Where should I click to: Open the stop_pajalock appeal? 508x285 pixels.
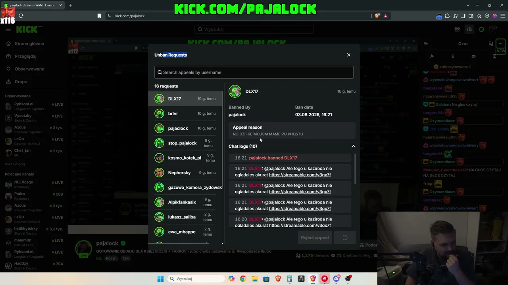(x=185, y=143)
